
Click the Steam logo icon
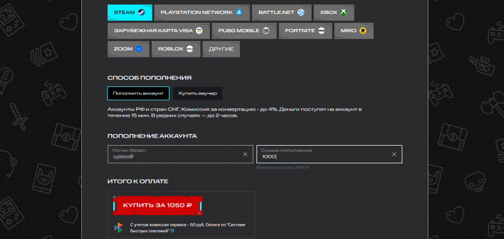(141, 13)
